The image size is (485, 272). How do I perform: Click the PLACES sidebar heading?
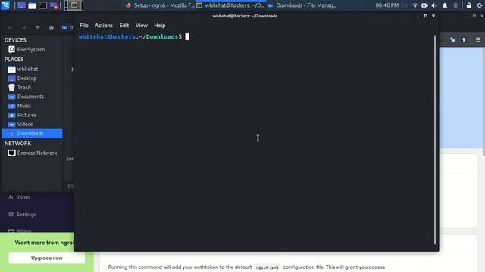[x=14, y=59]
